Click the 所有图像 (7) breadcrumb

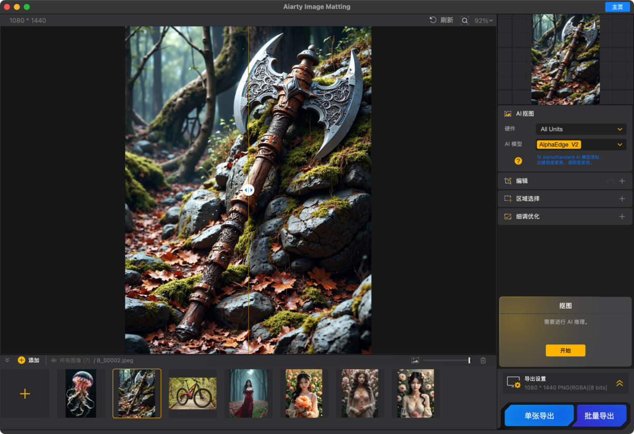(x=74, y=360)
